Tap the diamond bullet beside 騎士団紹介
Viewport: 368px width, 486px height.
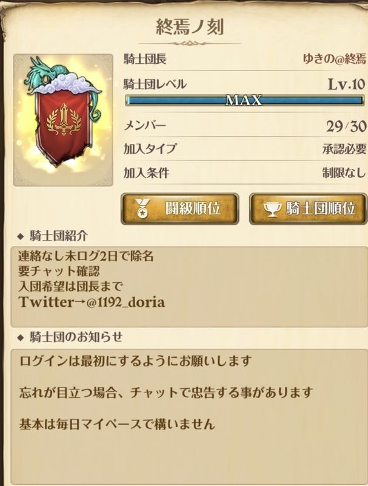coord(21,237)
